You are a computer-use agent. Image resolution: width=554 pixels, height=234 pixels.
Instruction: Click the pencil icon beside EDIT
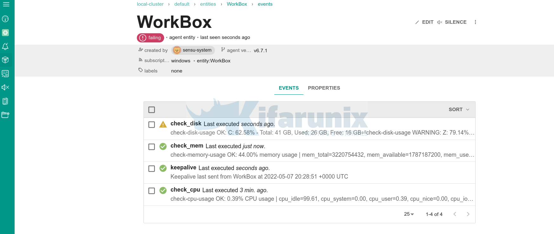[x=417, y=22]
